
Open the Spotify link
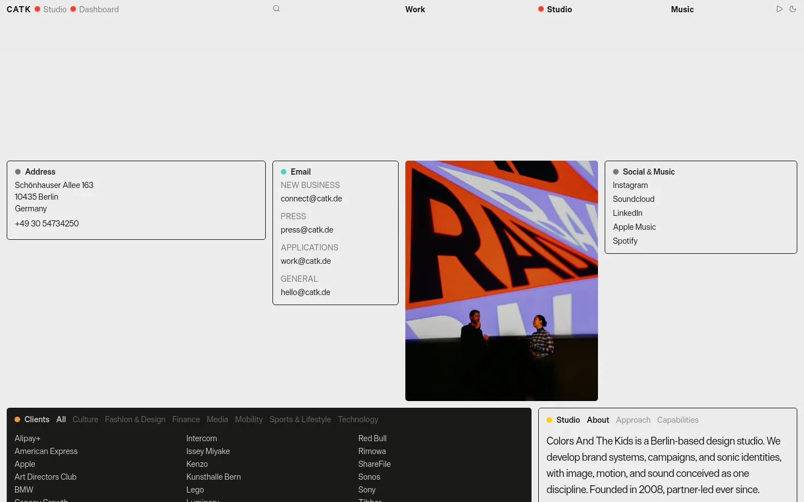625,241
